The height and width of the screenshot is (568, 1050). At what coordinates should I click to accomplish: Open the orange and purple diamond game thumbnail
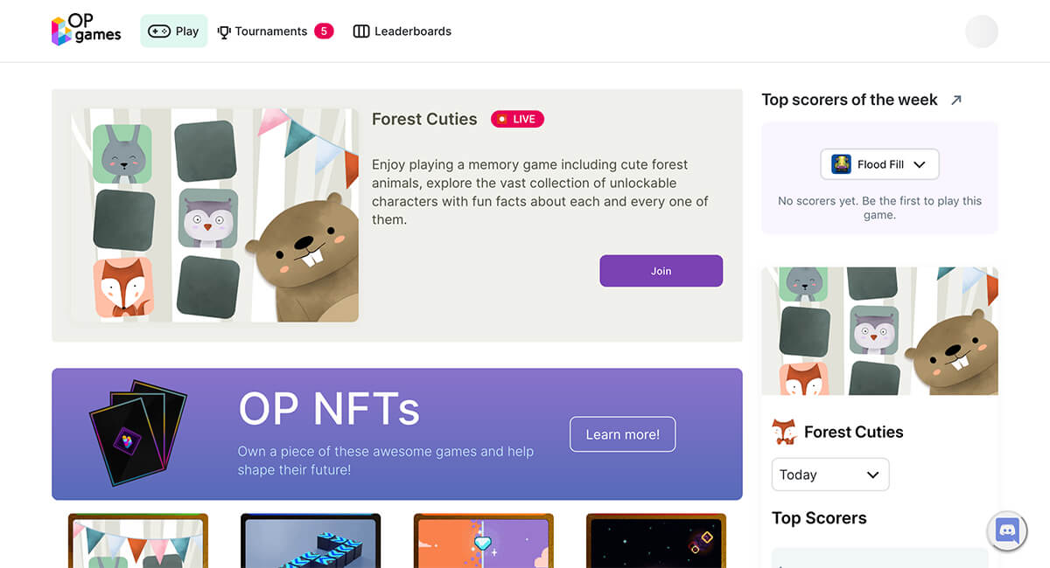click(x=483, y=541)
